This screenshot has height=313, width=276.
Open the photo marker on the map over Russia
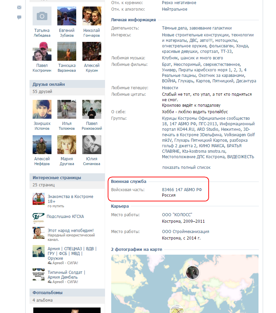pyautogui.click(x=193, y=273)
